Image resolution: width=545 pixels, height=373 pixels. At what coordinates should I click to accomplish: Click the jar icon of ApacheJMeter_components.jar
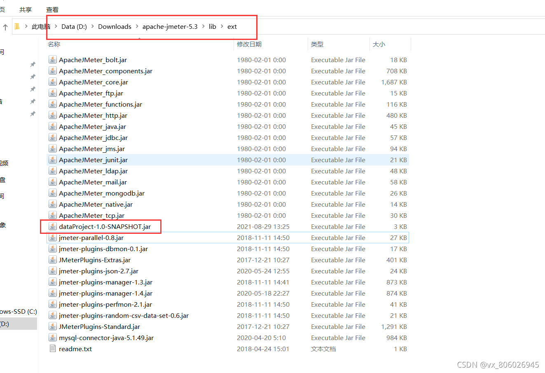53,71
